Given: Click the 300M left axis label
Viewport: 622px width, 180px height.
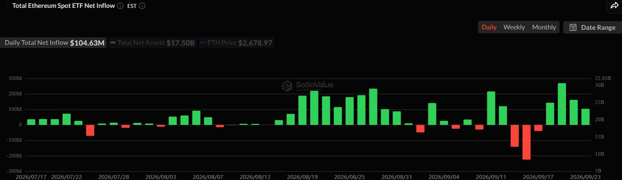Looking at the screenshot, I should click(15, 78).
